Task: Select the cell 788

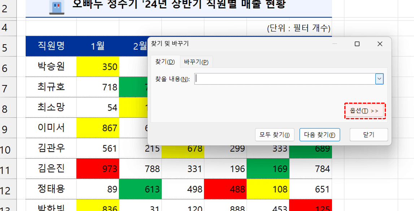Action: pyautogui.click(x=140, y=169)
